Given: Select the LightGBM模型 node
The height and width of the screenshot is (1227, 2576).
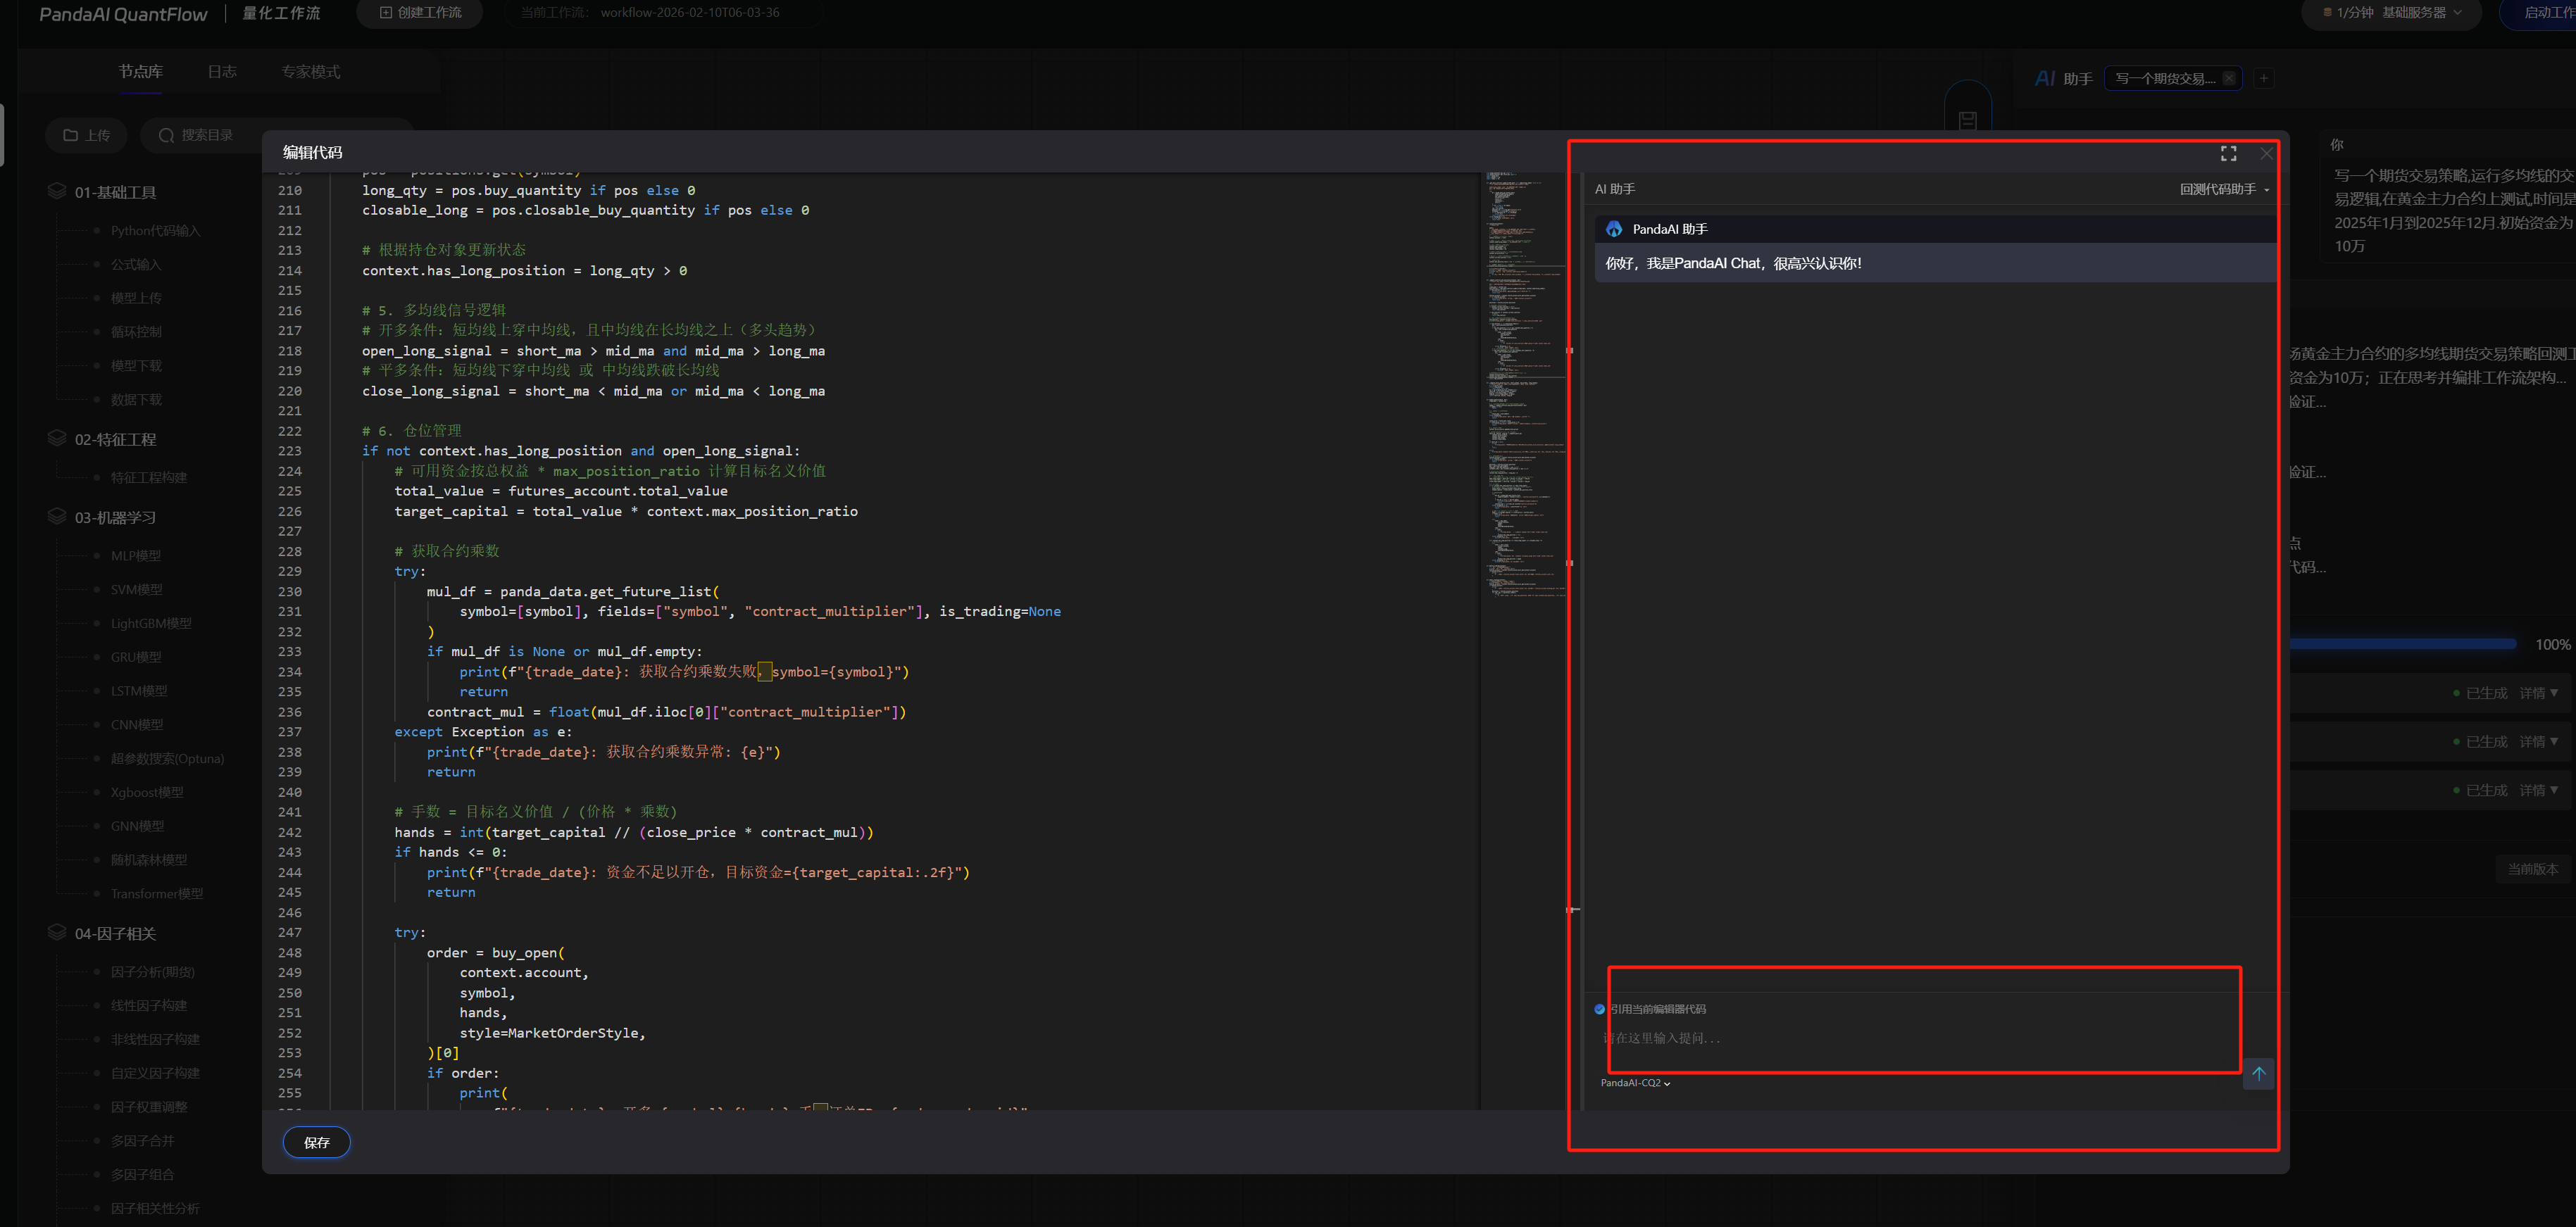Looking at the screenshot, I should click(151, 623).
